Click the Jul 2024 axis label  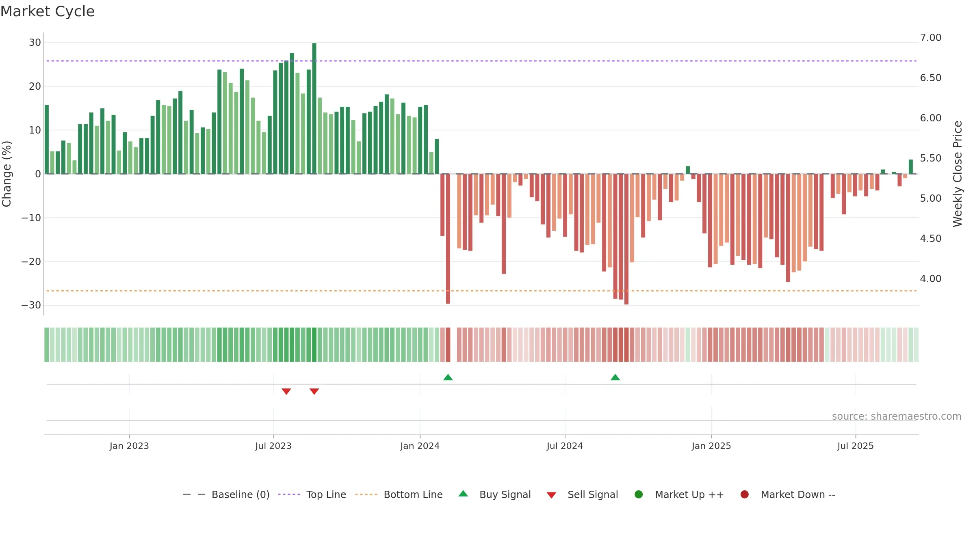click(565, 446)
